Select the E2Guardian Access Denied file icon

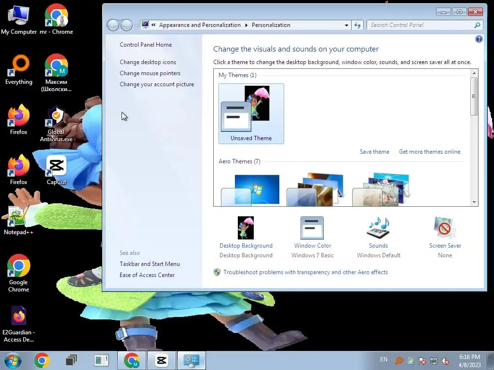pos(19,324)
